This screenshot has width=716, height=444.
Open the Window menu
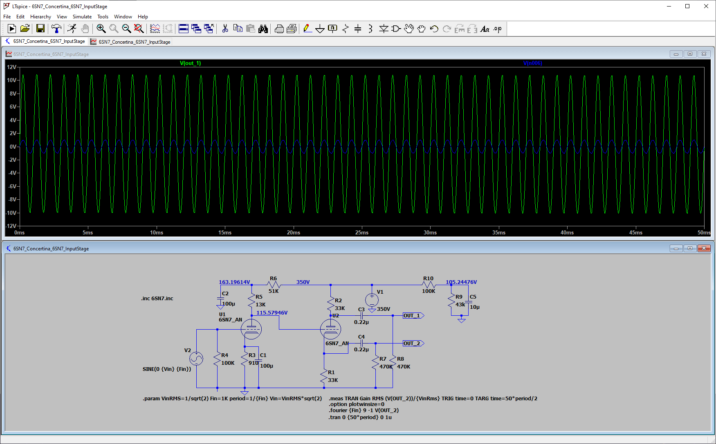point(123,17)
